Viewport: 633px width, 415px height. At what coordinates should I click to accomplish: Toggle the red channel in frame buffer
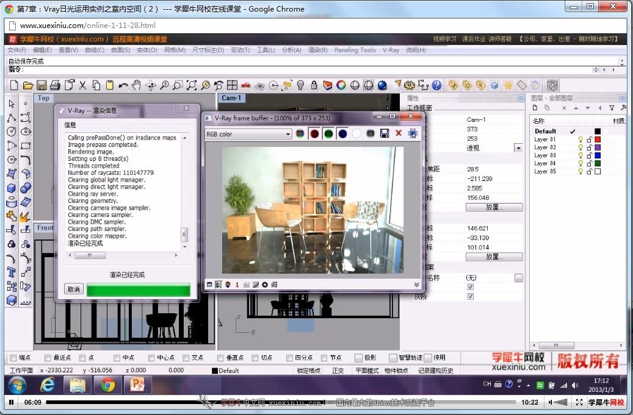314,134
